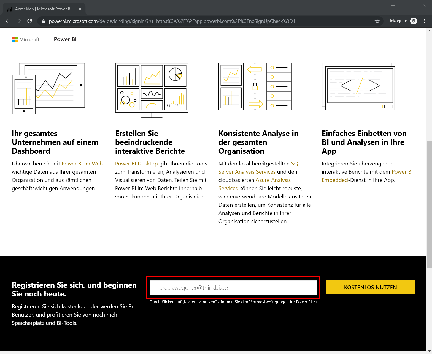The image size is (432, 354).
Task: Reload the page with refresh icon
Action: [30, 21]
